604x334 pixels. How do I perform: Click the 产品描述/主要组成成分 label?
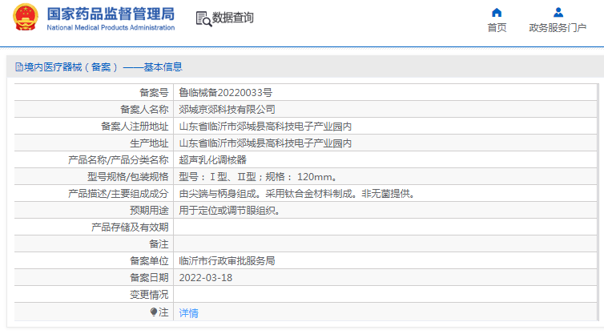point(119,194)
